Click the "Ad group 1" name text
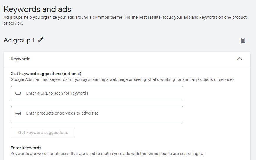This screenshot has width=256, height=160. click(19, 40)
